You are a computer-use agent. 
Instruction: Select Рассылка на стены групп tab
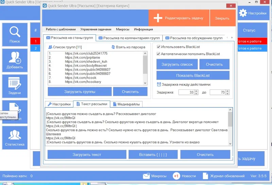(x=70, y=38)
